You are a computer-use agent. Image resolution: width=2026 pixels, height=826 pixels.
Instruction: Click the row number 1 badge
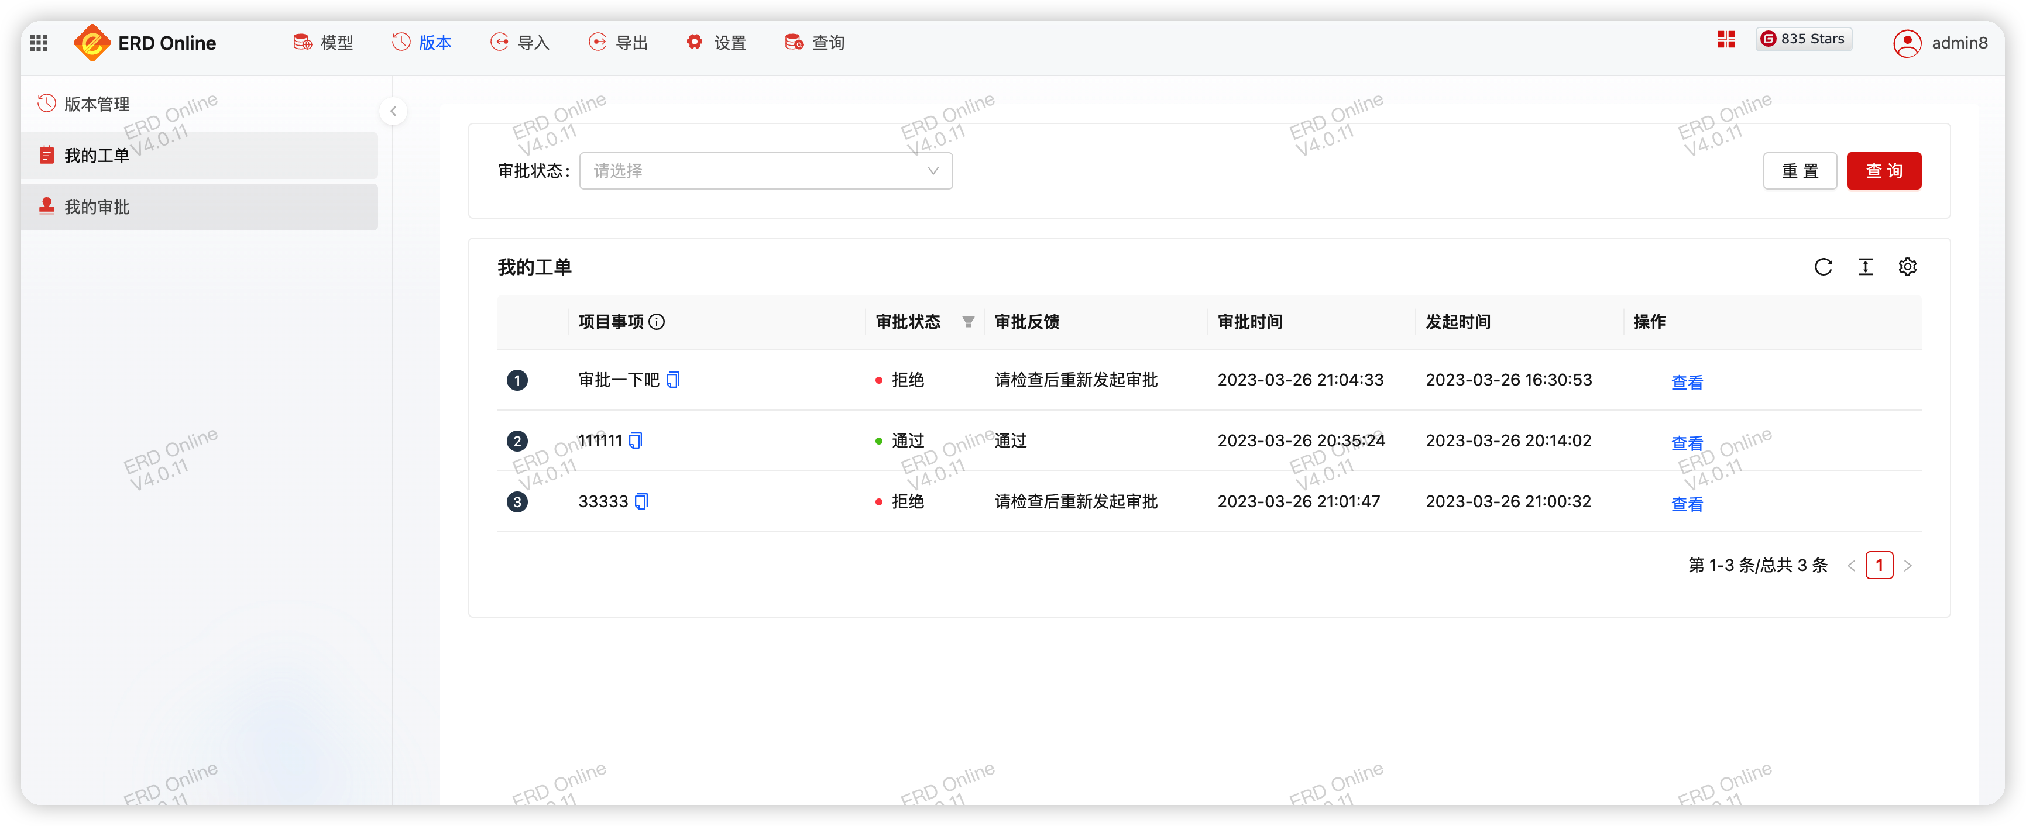tap(517, 380)
